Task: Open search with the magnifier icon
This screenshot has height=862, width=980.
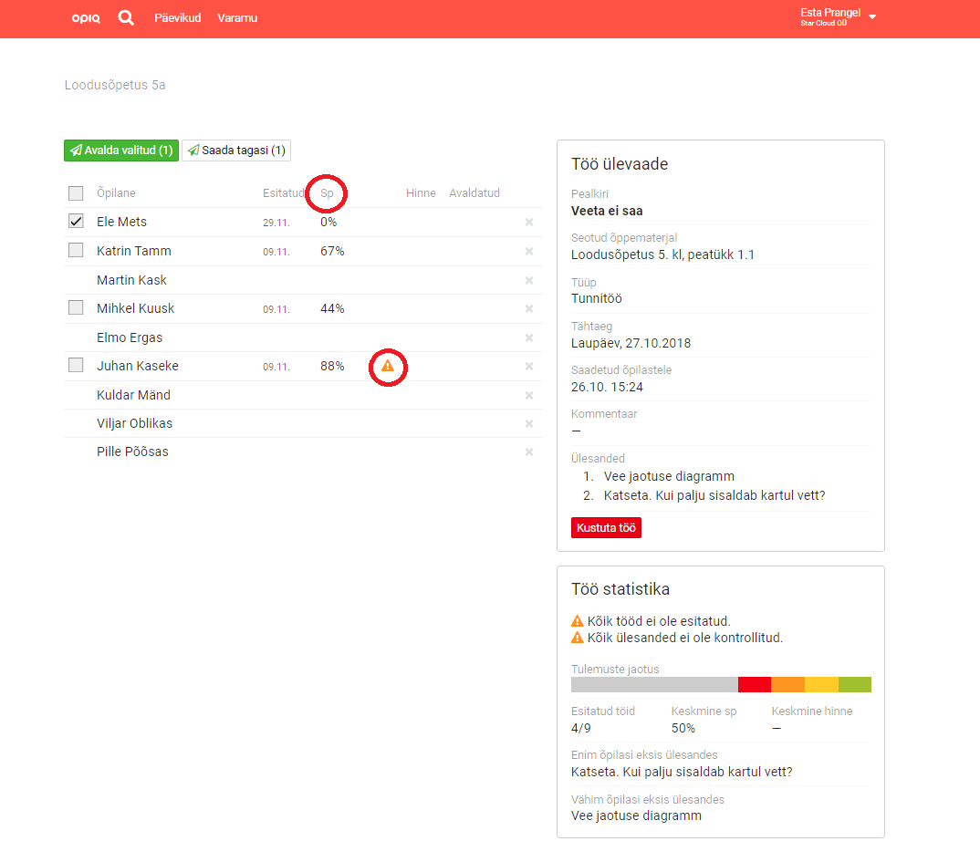Action: pyautogui.click(x=126, y=17)
